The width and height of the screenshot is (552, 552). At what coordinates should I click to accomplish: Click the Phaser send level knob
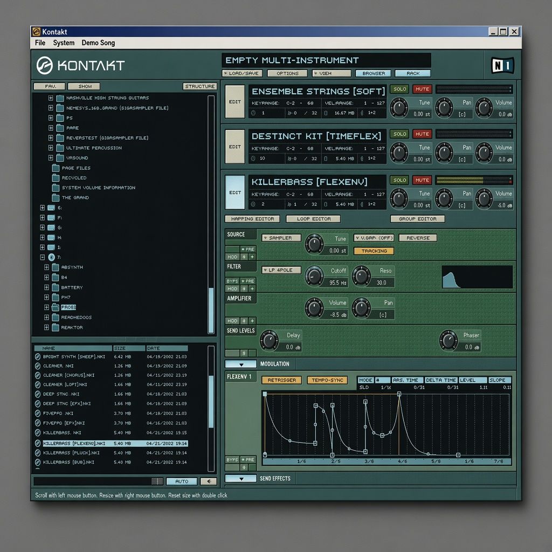click(448, 340)
